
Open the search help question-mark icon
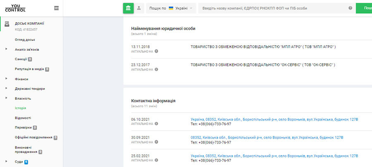click(351, 8)
